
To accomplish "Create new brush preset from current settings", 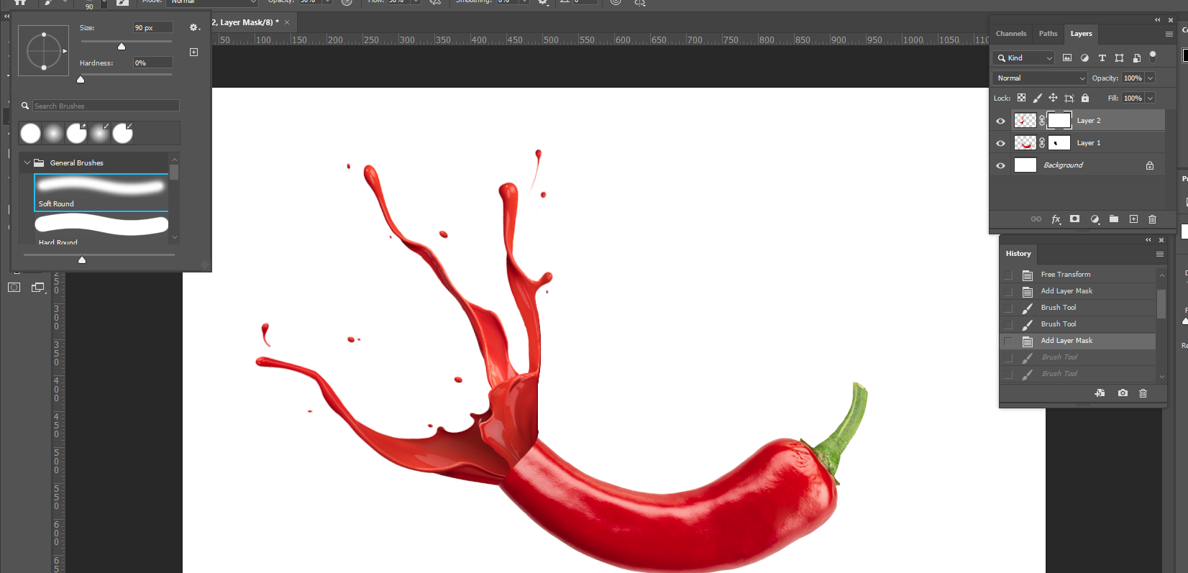I will (193, 52).
